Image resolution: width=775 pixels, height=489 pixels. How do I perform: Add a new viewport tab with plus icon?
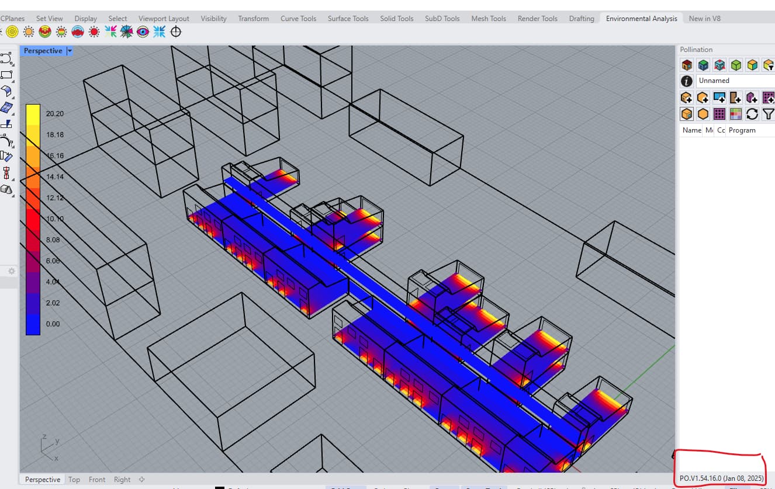[141, 479]
